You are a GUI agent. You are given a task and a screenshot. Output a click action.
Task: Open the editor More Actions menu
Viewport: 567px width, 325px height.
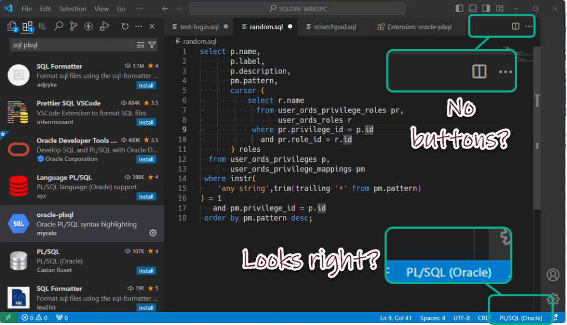pyautogui.click(x=529, y=26)
